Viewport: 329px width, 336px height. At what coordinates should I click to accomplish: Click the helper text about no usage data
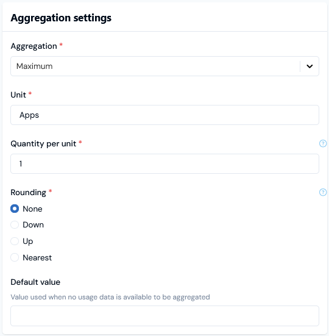(110, 297)
